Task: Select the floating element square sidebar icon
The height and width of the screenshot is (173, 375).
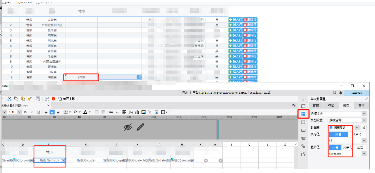Action: (x=303, y=123)
